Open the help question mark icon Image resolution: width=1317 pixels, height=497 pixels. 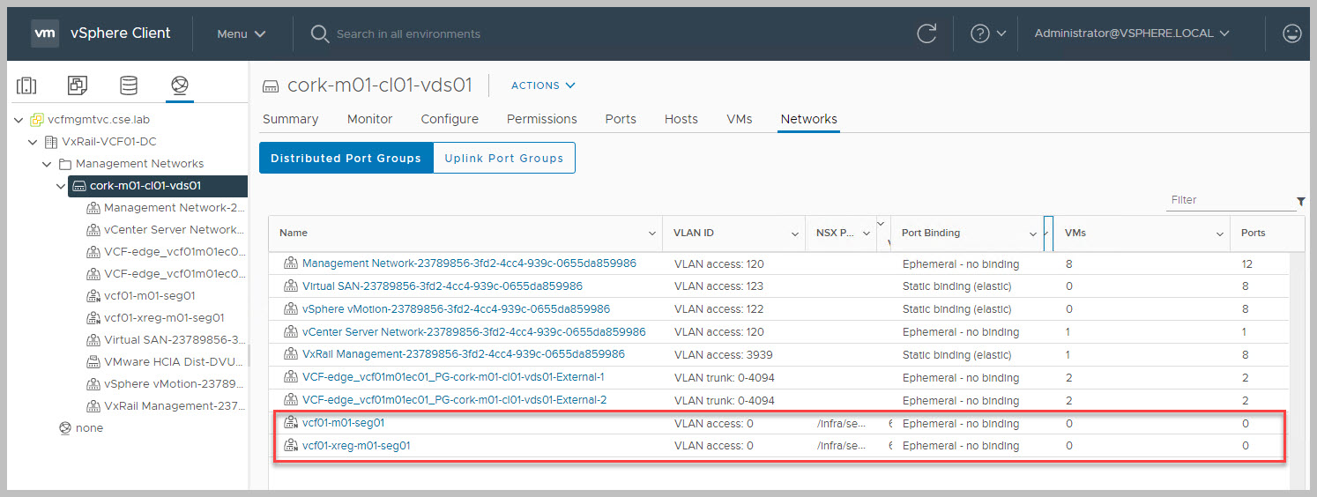pyautogui.click(x=979, y=33)
